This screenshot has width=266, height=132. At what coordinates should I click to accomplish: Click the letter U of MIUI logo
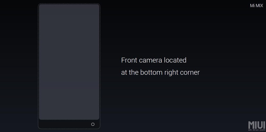260,125
